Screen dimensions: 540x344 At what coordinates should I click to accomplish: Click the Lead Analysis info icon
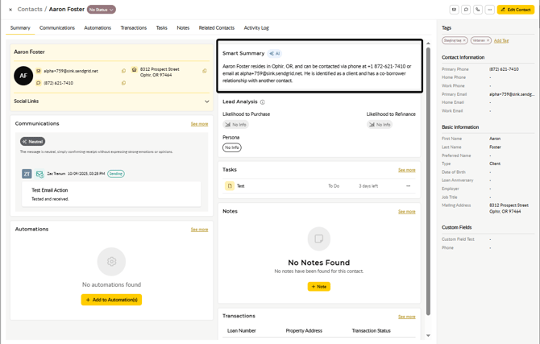(x=263, y=102)
